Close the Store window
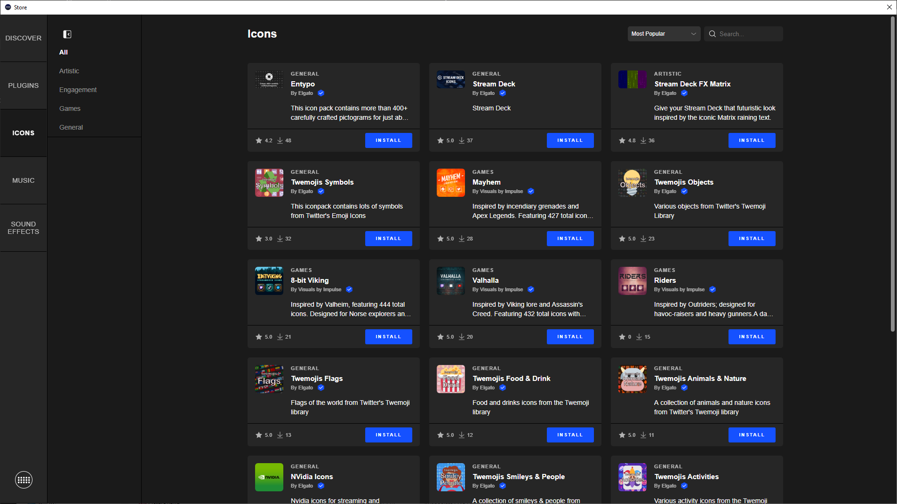The height and width of the screenshot is (504, 897). [889, 7]
